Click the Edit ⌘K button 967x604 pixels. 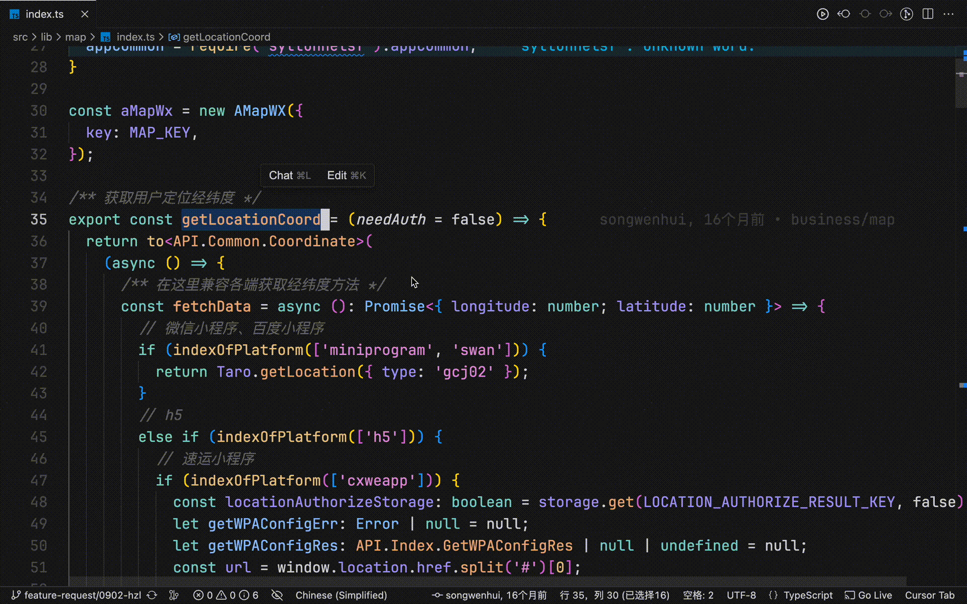pyautogui.click(x=347, y=175)
